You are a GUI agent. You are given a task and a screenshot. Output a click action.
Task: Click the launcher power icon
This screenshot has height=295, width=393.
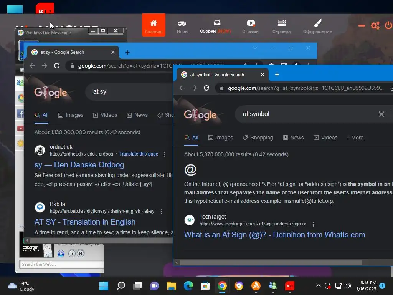tap(388, 25)
